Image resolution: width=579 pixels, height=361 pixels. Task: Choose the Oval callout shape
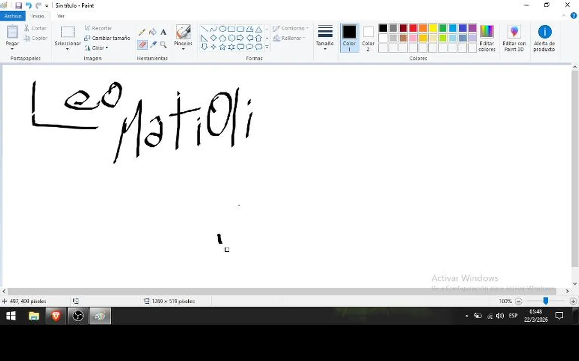[250, 47]
